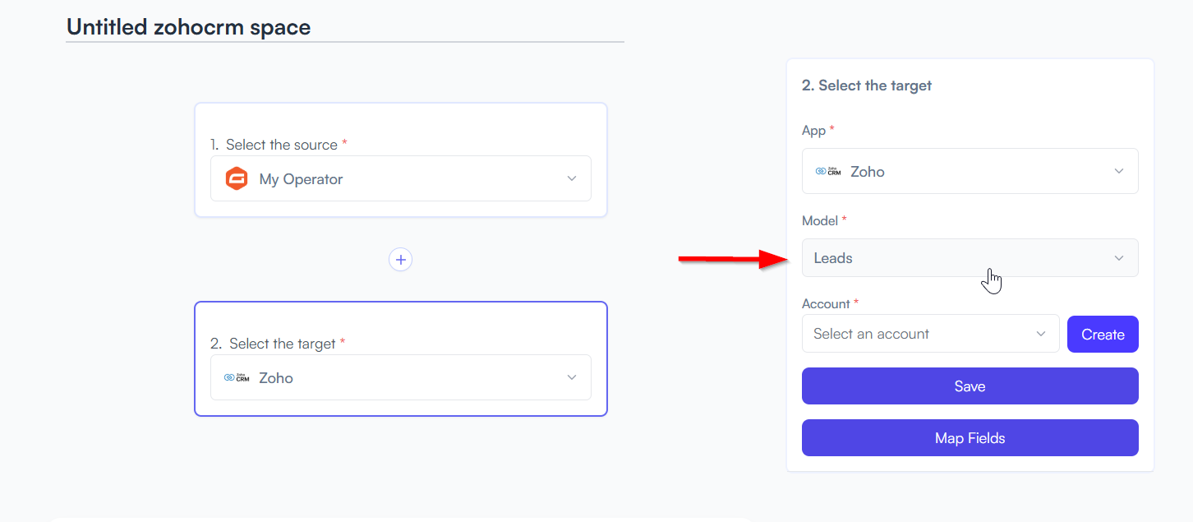Screen dimensions: 1193x522
Task: Click chevron arrow in target card dropdown
Action: [572, 377]
